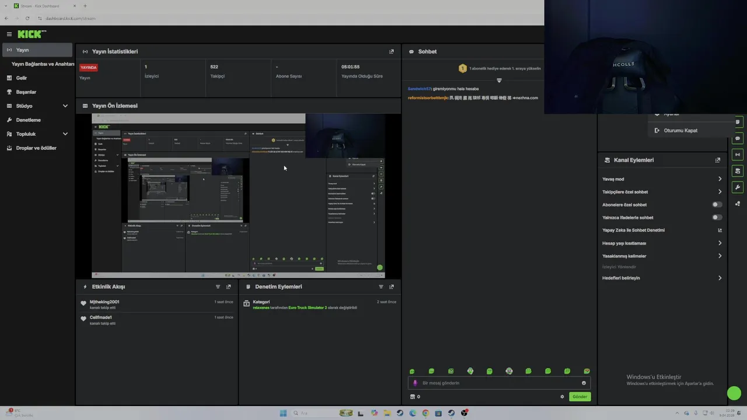Click the stream preview thumbnail
This screenshot has width=747, height=420.
point(238,196)
